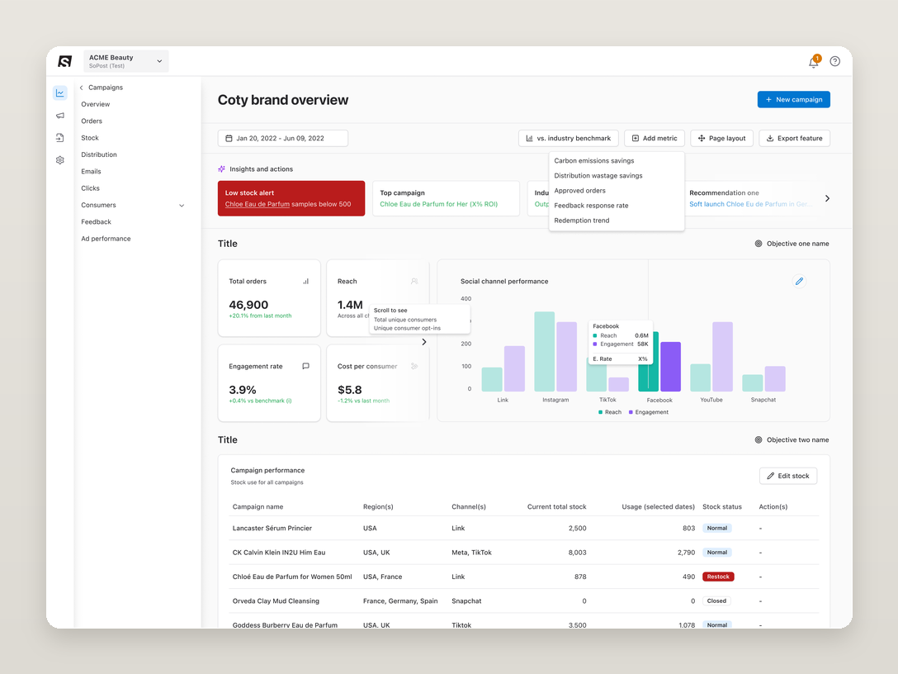Click the target icon beside Objective one name
898x674 pixels.
[759, 244]
